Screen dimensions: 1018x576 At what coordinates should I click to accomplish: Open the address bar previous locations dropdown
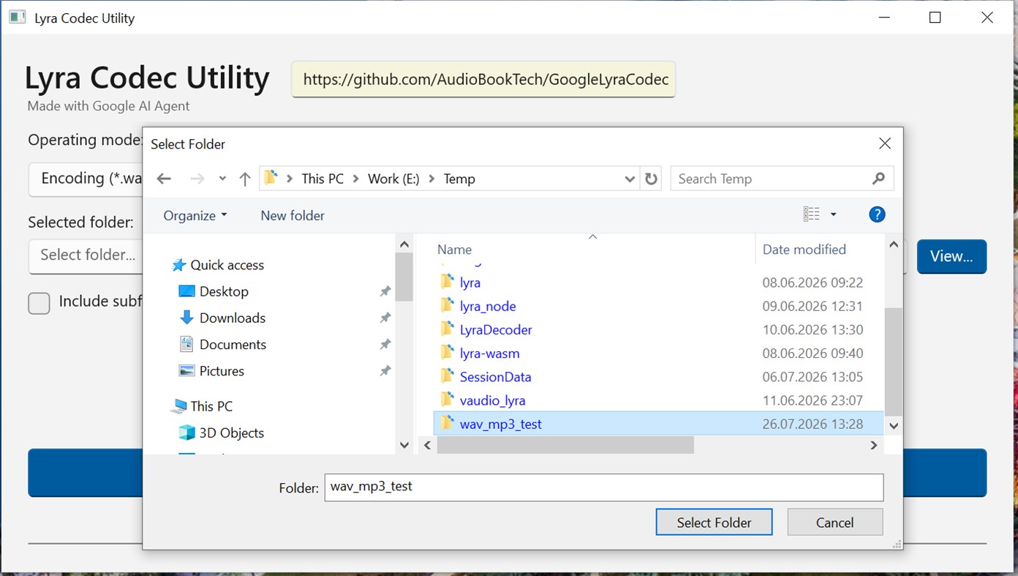pos(630,179)
